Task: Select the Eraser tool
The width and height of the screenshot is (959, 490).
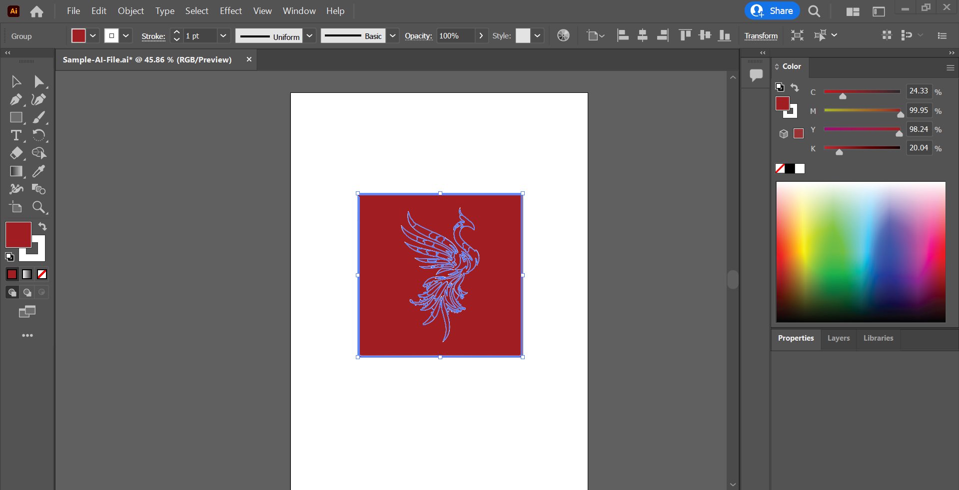Action: point(16,153)
